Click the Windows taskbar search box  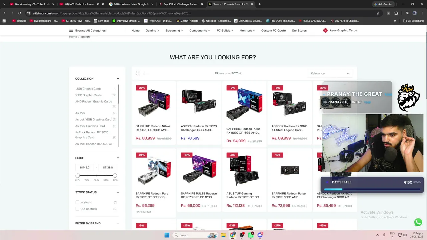click(x=196, y=235)
